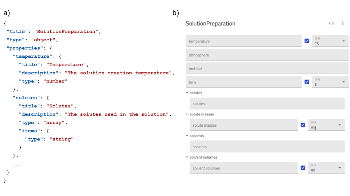Click the code view angle-brackets icon

331,23
